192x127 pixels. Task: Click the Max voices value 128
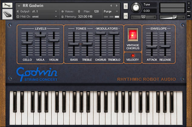96,11
